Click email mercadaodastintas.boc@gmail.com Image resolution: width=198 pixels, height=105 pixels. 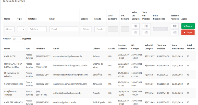pos(70,75)
